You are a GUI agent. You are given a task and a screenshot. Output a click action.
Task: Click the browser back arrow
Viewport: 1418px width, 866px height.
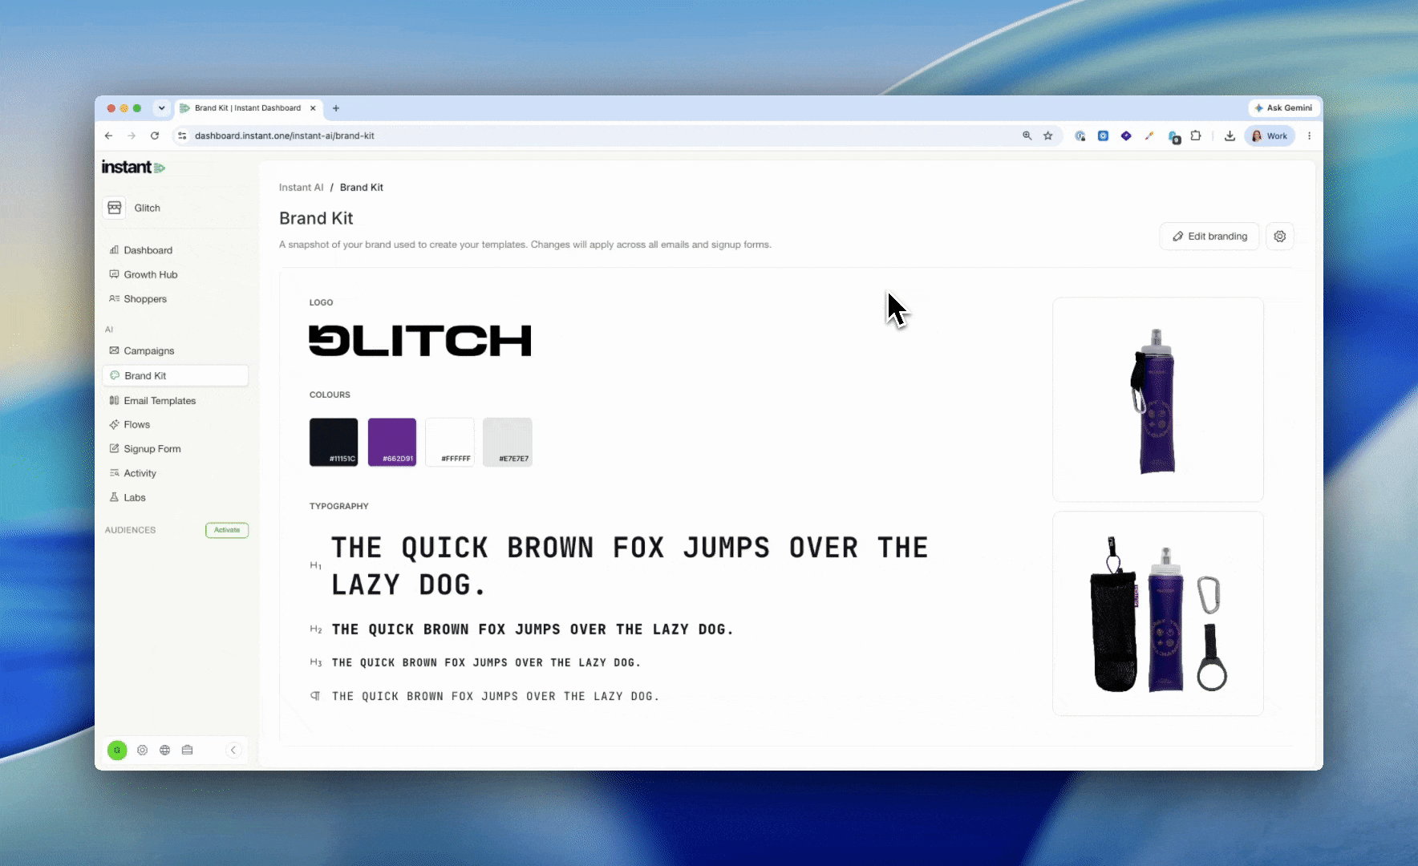coord(109,136)
